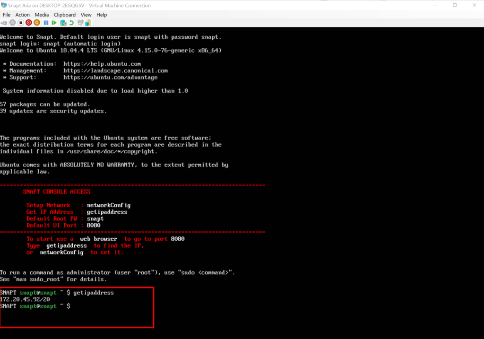Click '8080' in the Default UI Port row
This screenshot has height=339, width=484.
(x=94, y=226)
